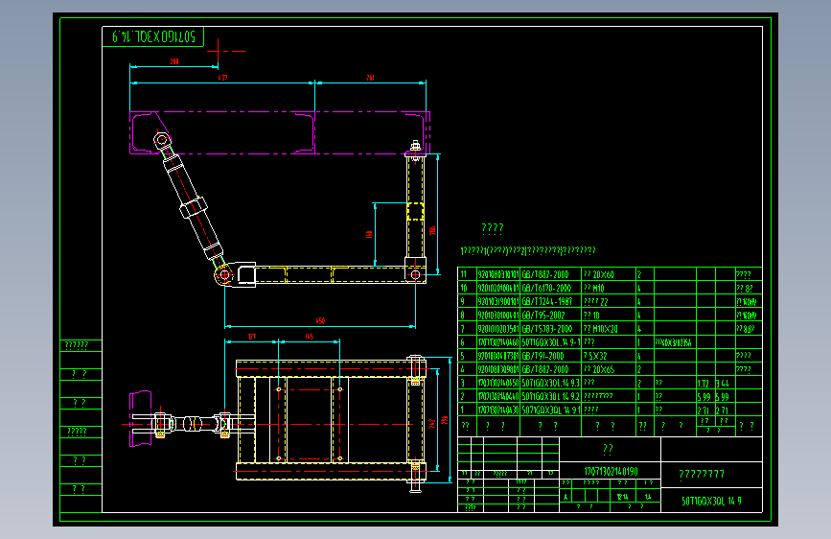The width and height of the screenshot is (831, 539).
Task: Select the item number 11 in parts list
Action: coord(464,274)
